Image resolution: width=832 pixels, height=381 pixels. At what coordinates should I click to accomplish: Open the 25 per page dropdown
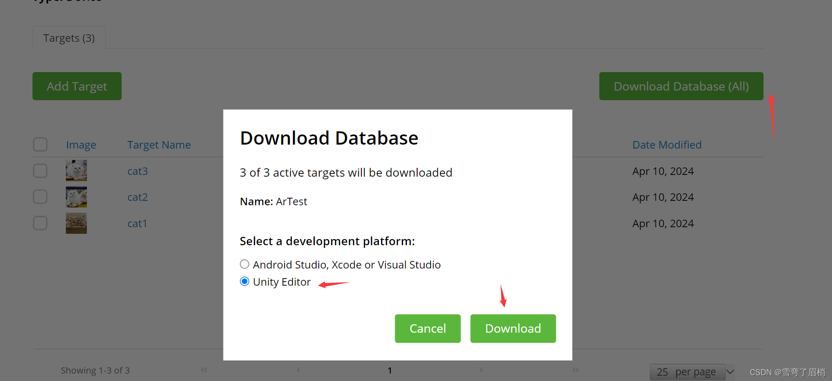tap(692, 372)
